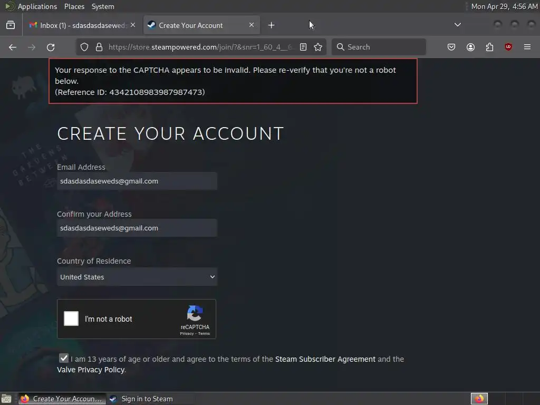Click the Reference ID error text
The width and height of the screenshot is (540, 405).
[130, 92]
